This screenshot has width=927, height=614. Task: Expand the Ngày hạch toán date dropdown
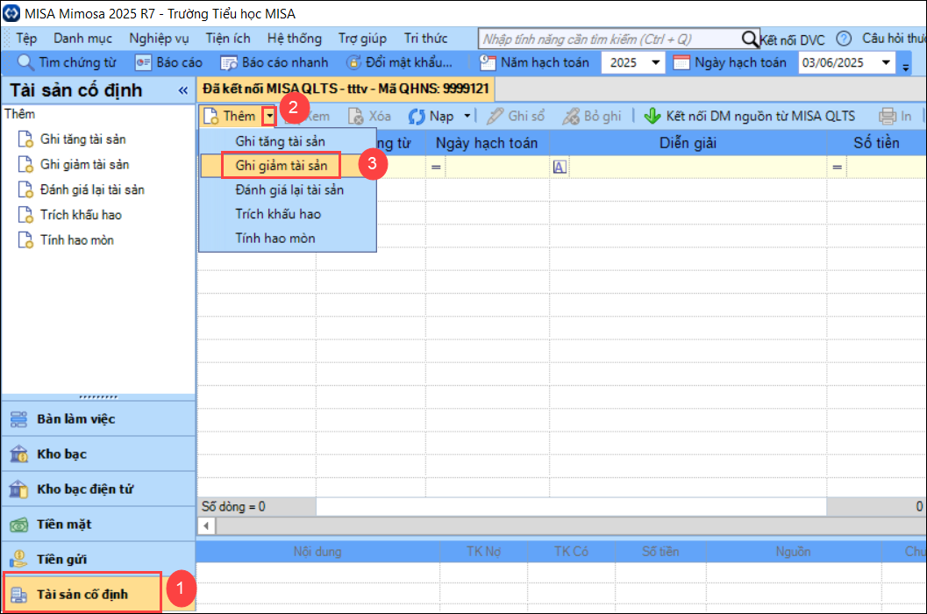point(886,62)
